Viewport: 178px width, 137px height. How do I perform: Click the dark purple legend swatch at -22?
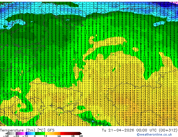[x=17, y=133]
